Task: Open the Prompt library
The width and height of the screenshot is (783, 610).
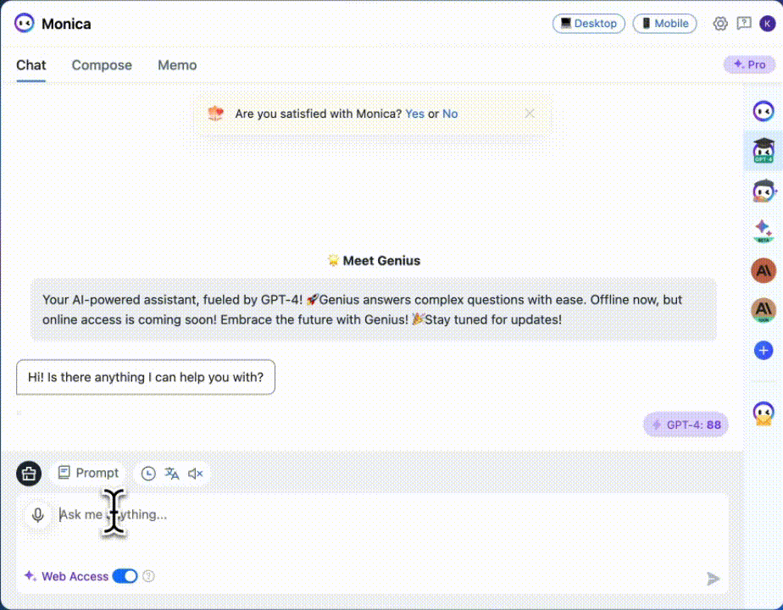Action: [88, 473]
